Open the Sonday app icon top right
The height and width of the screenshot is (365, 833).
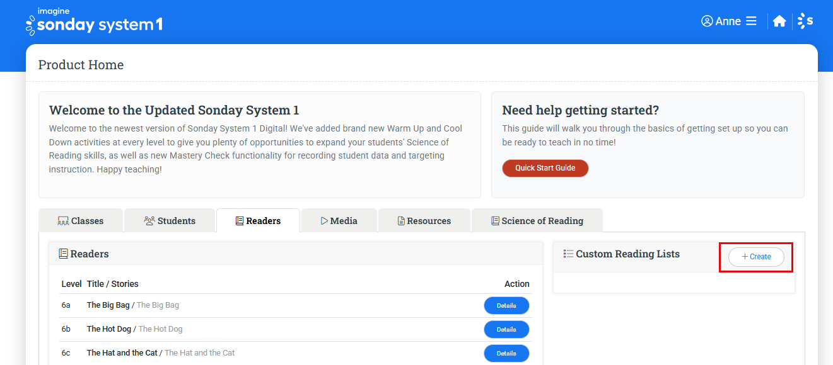(x=805, y=21)
